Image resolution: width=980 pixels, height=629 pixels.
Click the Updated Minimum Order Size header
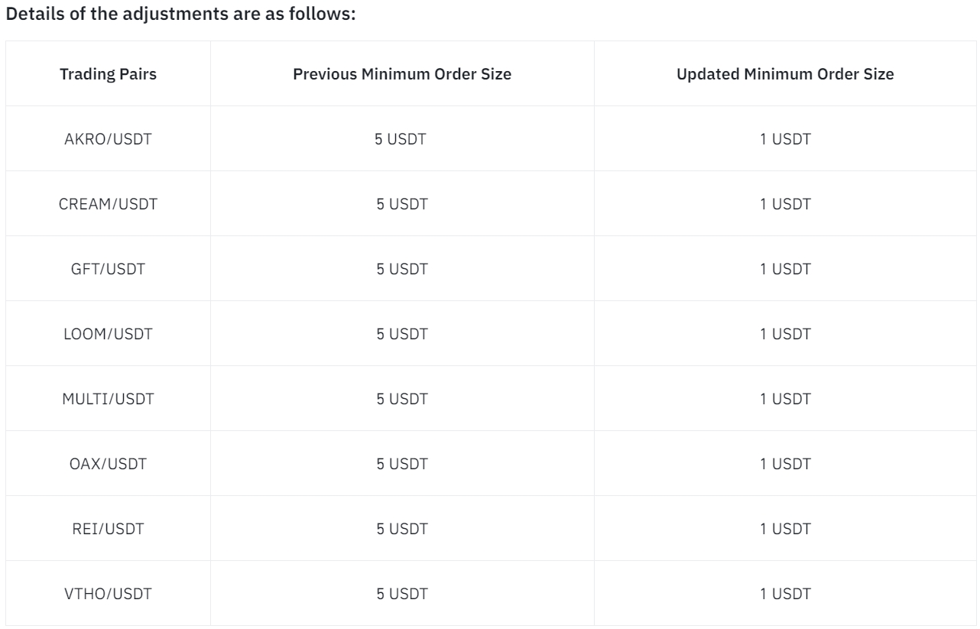[785, 75]
